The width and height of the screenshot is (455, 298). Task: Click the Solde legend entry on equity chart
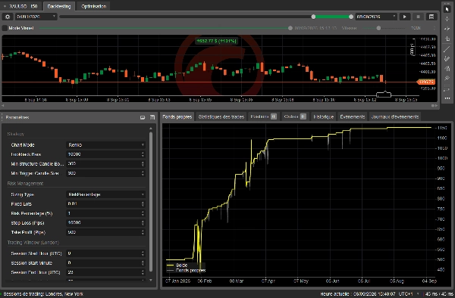[177, 265]
